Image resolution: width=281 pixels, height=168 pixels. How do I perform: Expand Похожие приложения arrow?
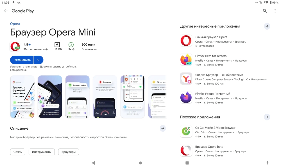267,117
